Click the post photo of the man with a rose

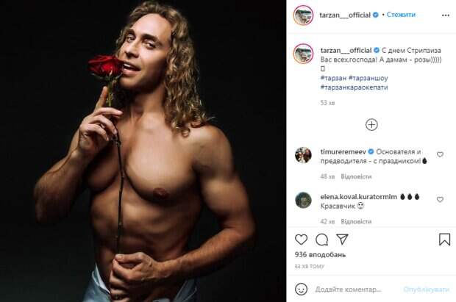tap(143, 151)
